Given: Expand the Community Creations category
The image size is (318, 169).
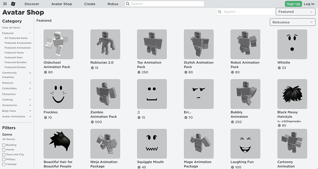Looking at the screenshot, I should [x=30, y=73].
